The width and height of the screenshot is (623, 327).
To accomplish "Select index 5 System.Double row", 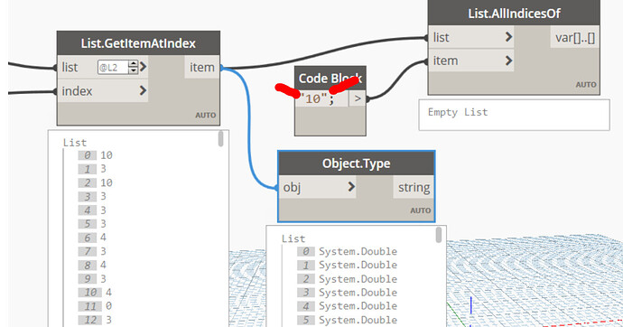I will 348,320.
